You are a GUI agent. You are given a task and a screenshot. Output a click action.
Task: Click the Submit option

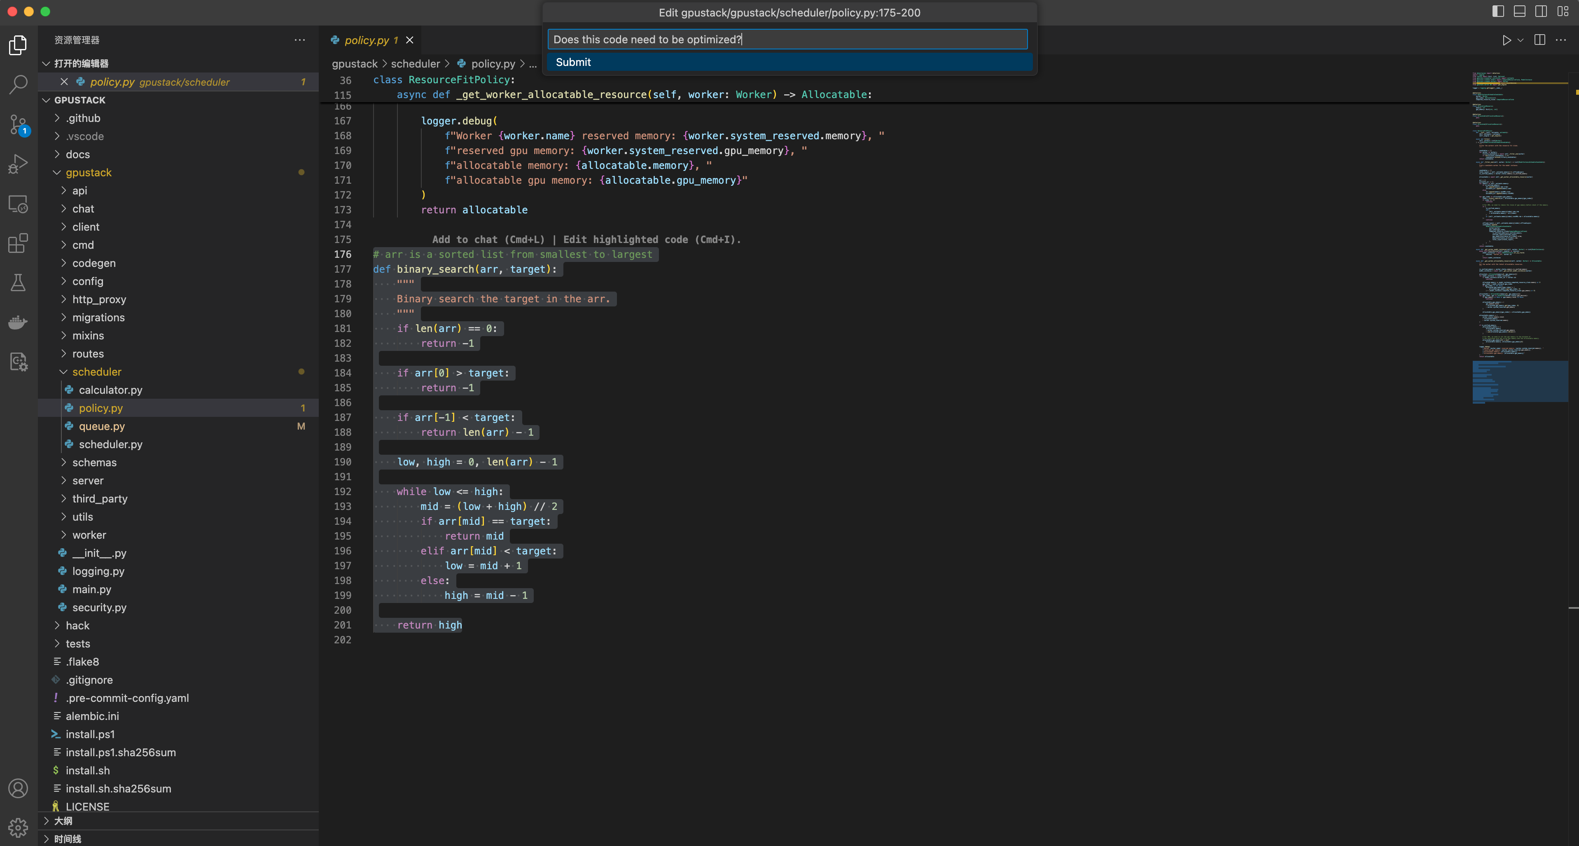pos(789,62)
